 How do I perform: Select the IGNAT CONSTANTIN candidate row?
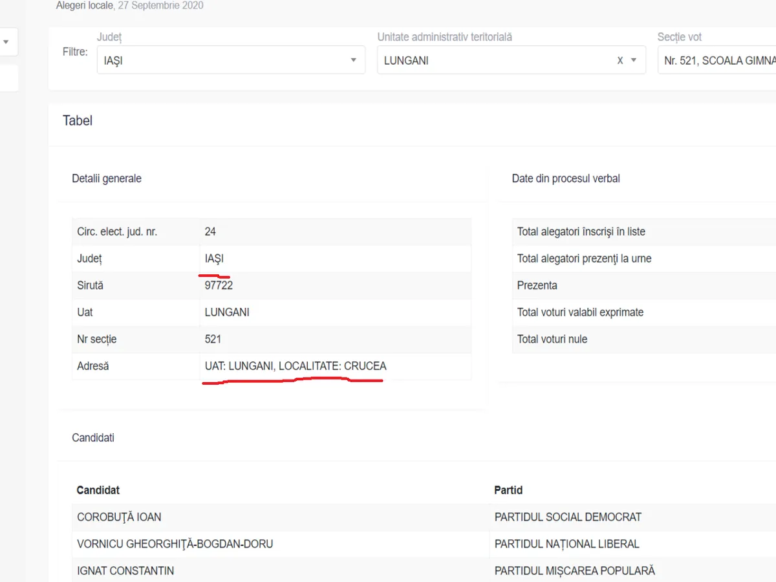(125, 571)
